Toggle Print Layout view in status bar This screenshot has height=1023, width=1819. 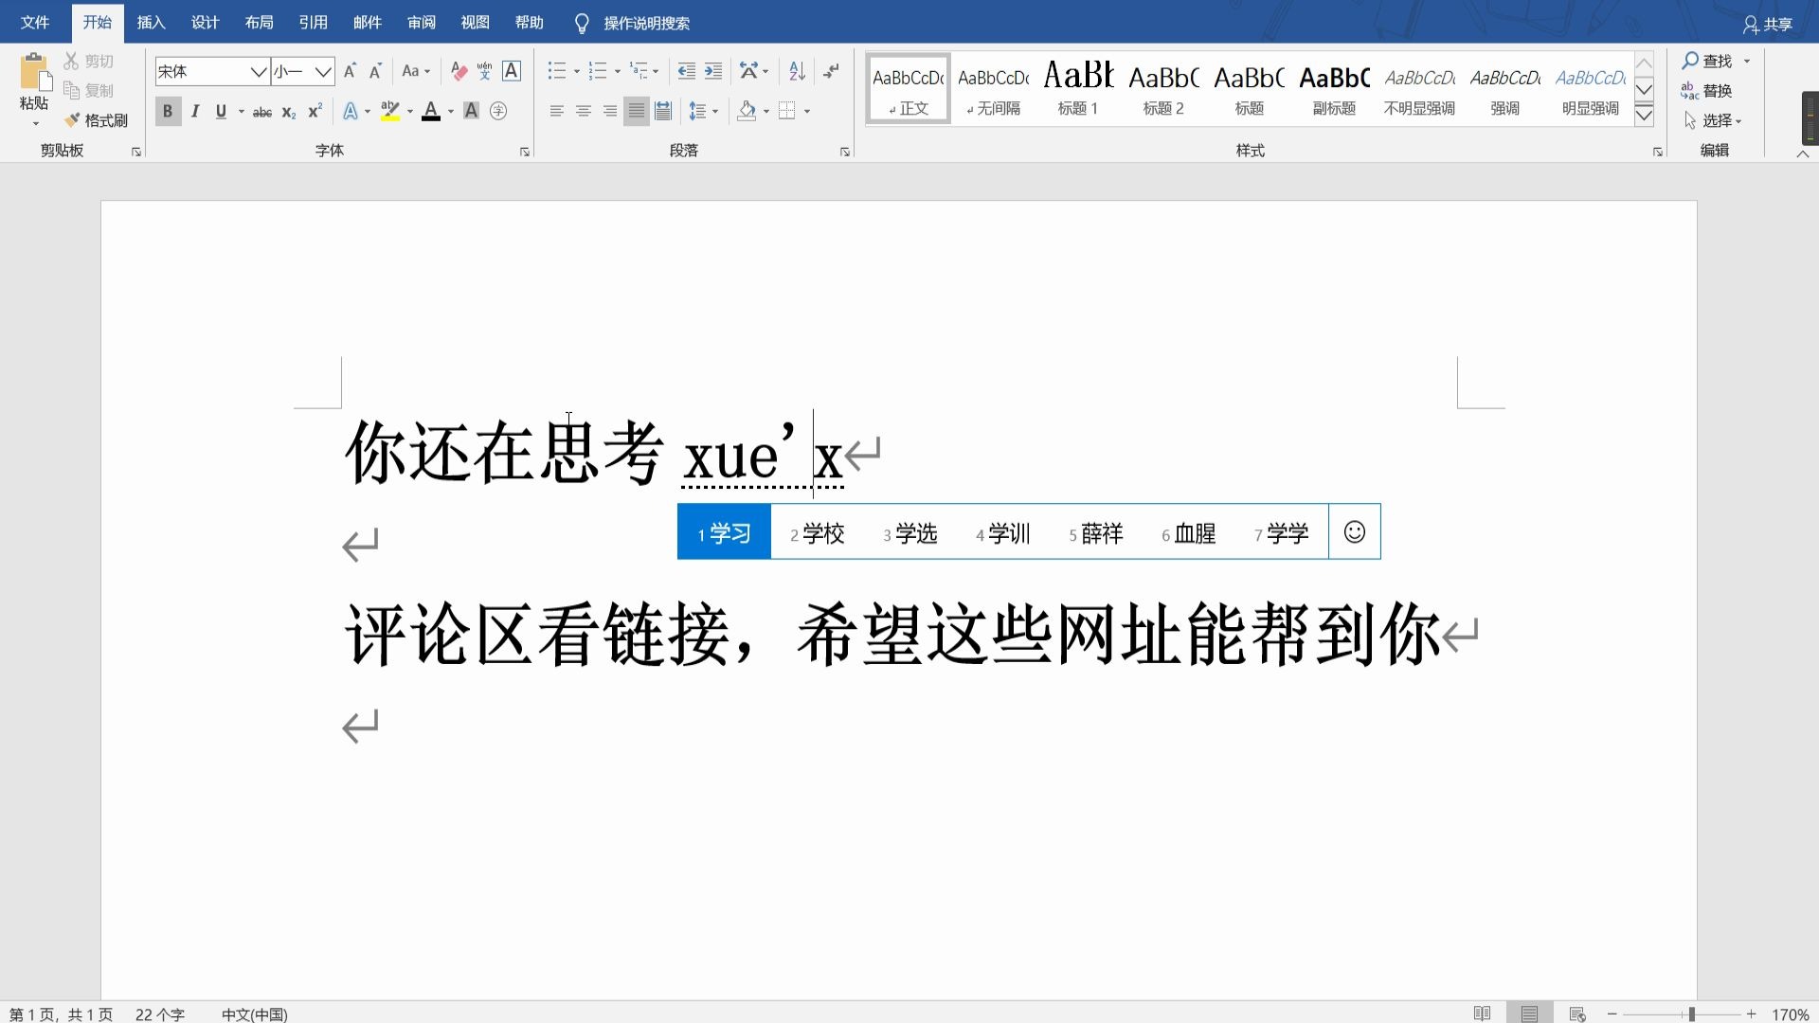(x=1529, y=1014)
